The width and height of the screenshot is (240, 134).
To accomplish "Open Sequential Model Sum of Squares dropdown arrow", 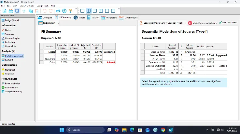I will (x=186, y=23).
